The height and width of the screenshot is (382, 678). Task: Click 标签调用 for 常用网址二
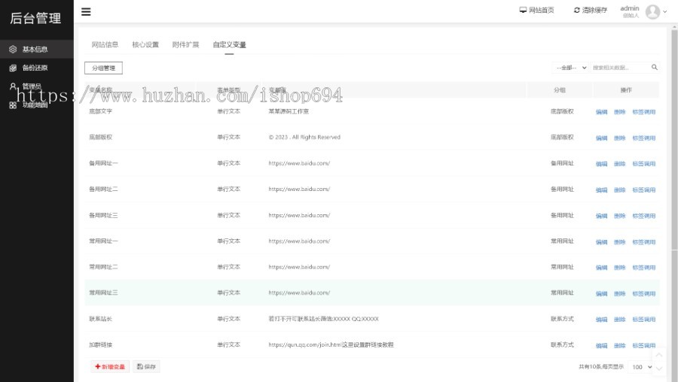pos(644,268)
